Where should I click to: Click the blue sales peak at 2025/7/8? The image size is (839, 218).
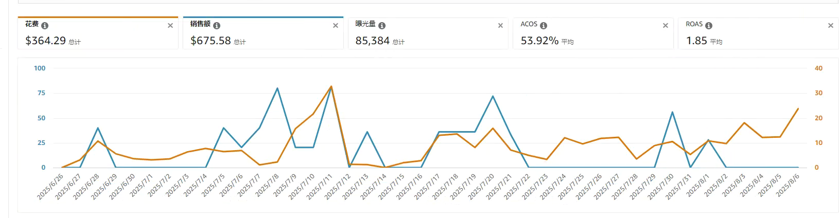click(277, 88)
